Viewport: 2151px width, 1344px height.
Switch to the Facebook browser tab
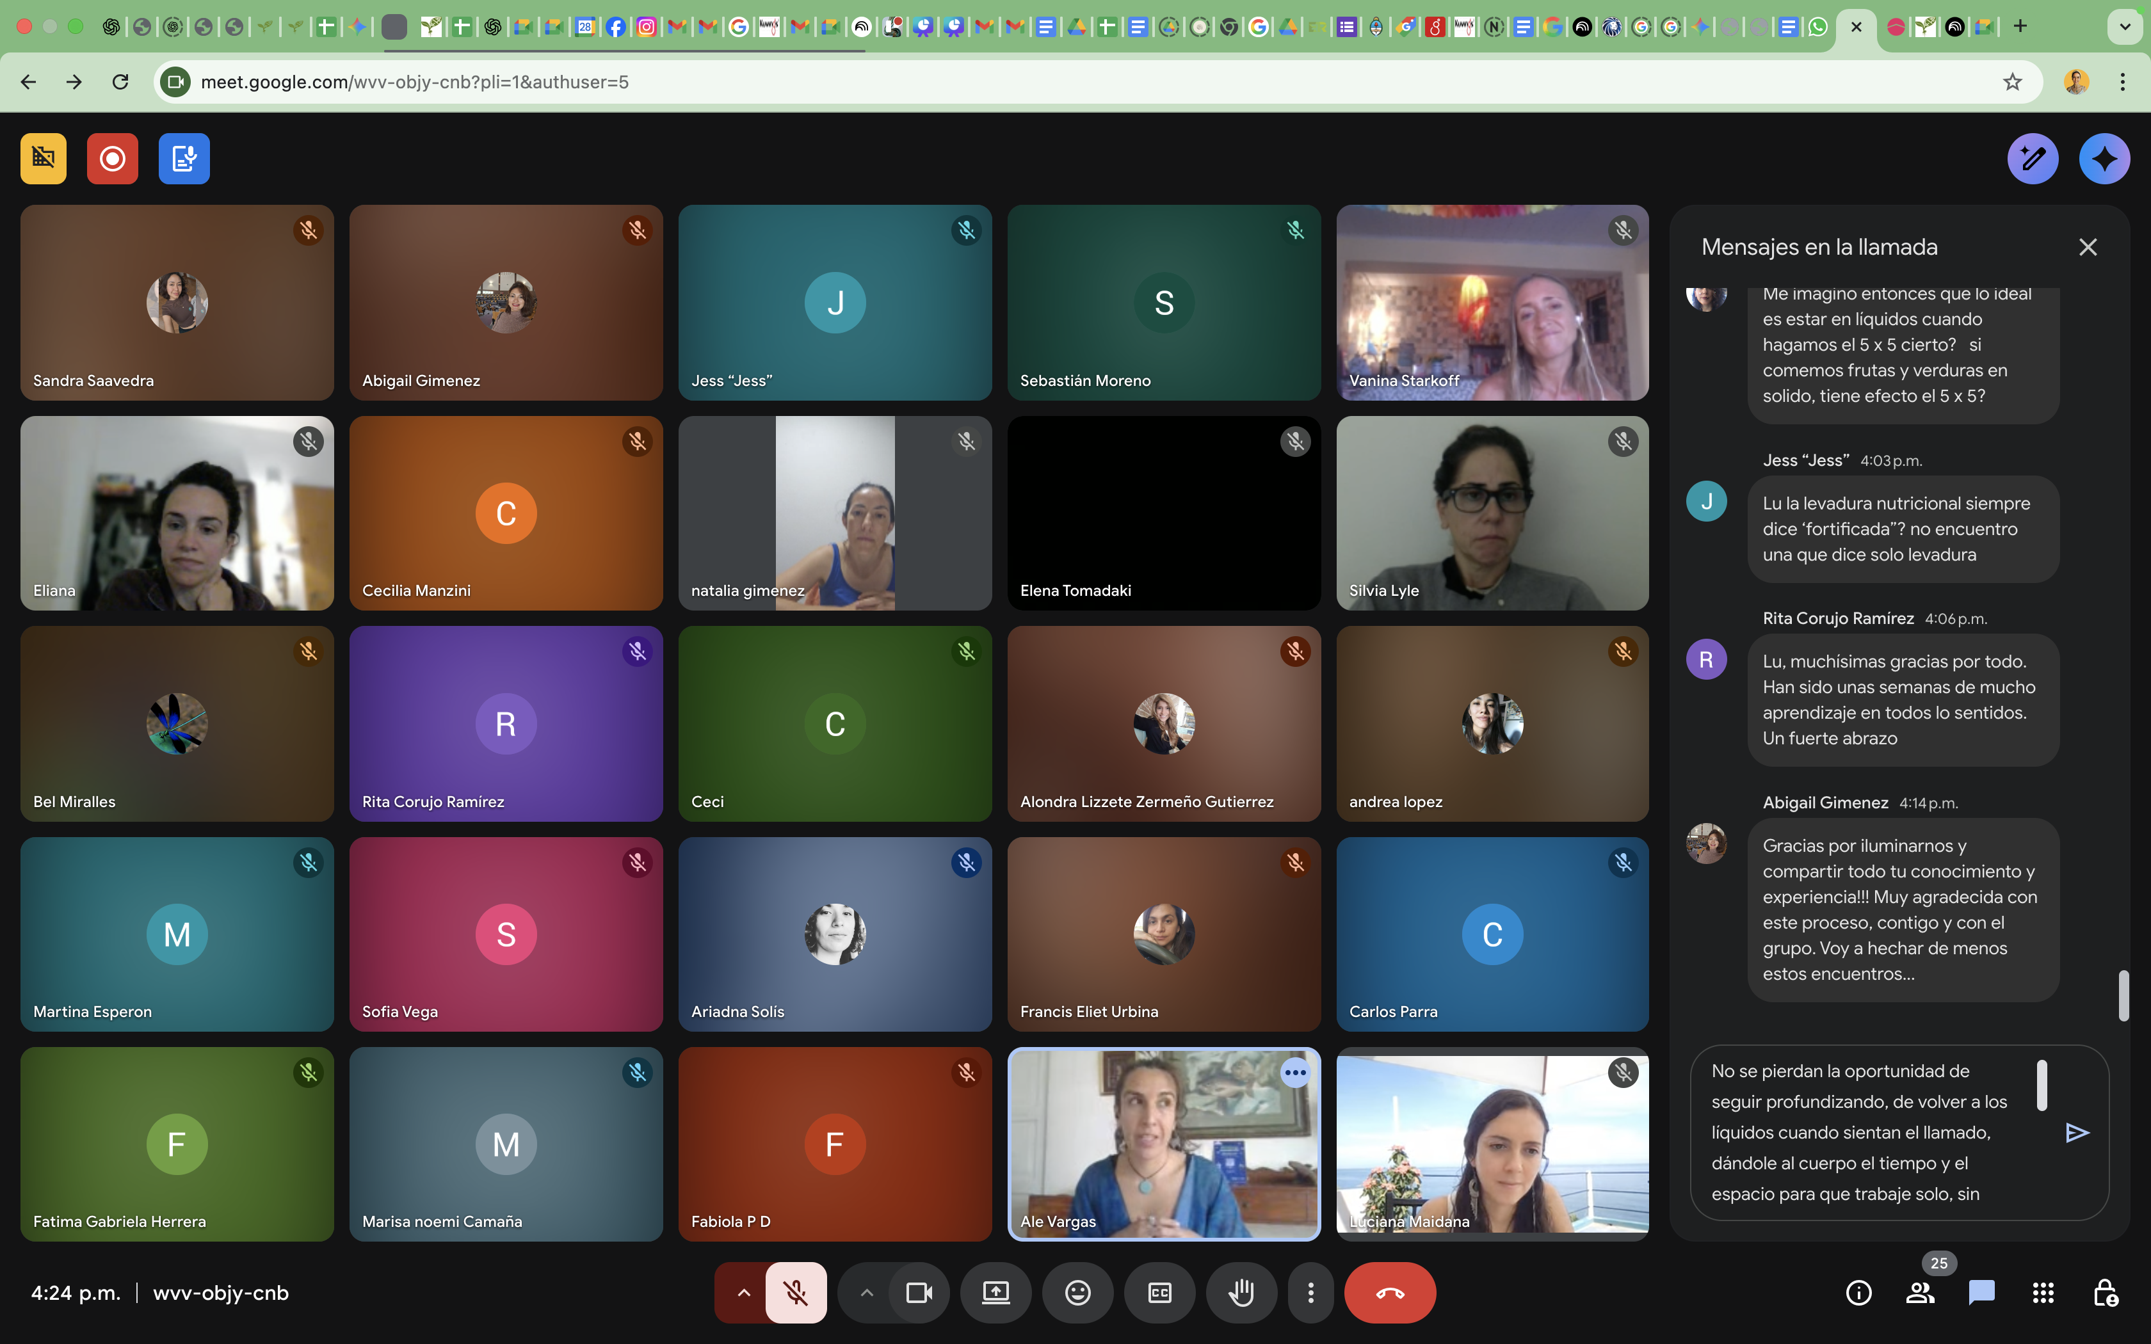(615, 27)
